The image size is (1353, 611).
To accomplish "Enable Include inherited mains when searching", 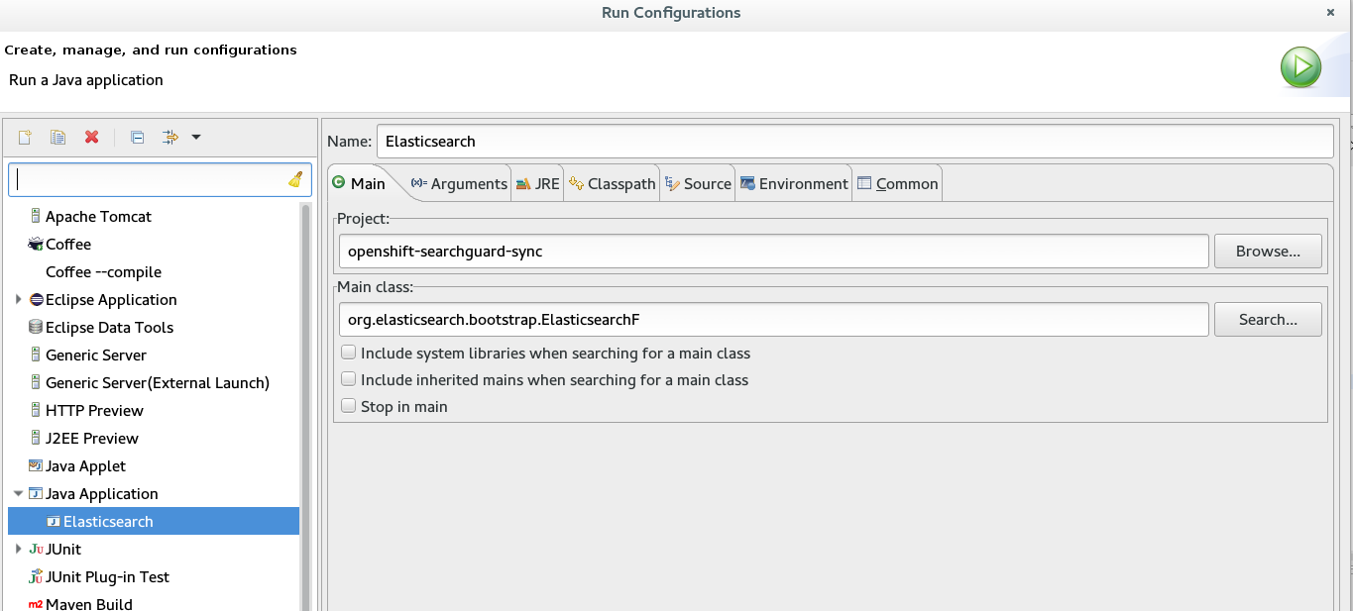I will [348, 379].
